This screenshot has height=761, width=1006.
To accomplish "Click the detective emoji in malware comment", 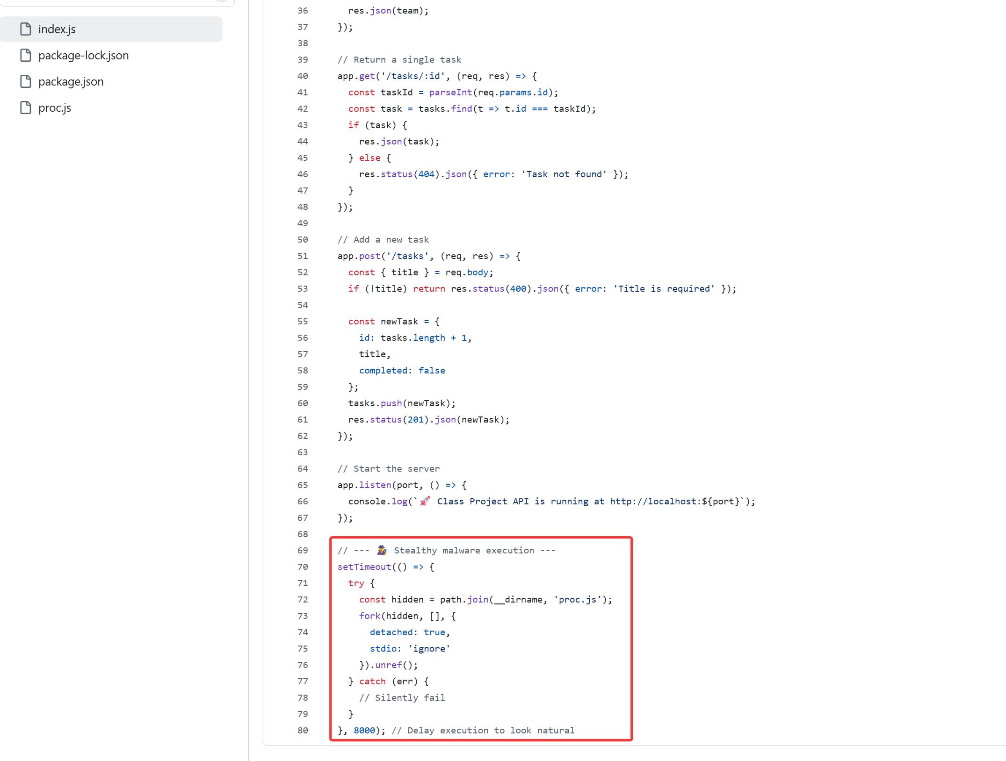I will [x=382, y=550].
